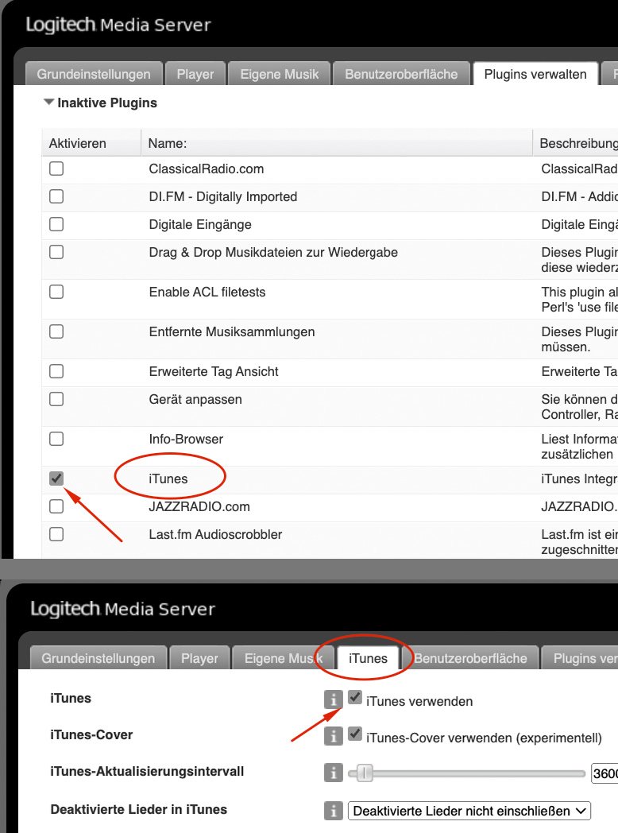The image size is (618, 833).
Task: Click info icon next to iTunes verwenden
Action: [x=334, y=699]
